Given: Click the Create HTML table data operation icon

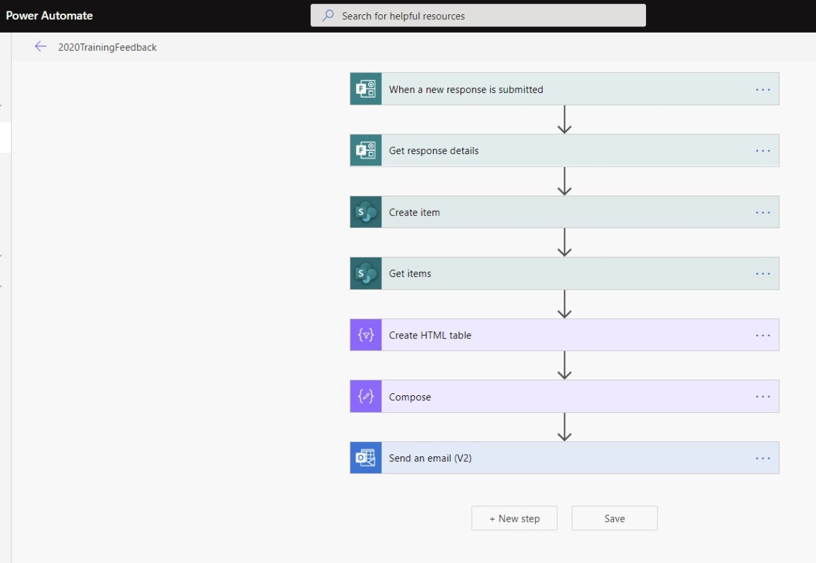Looking at the screenshot, I should [x=365, y=335].
